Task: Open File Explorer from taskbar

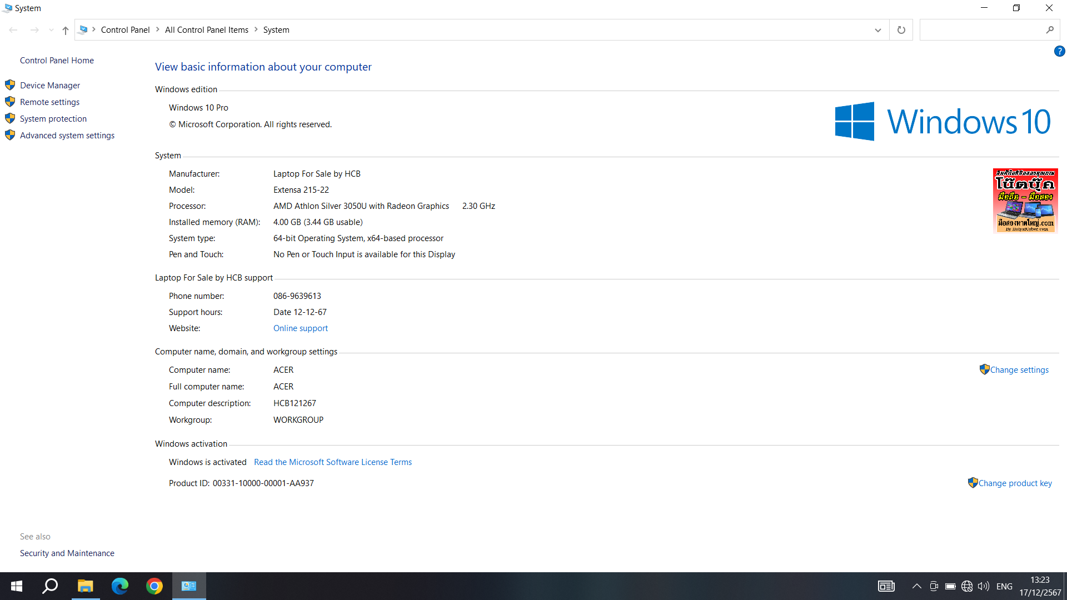Action: [x=85, y=586]
